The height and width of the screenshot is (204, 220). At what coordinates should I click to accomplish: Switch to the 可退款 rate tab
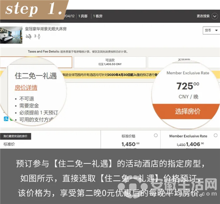click(x=110, y=62)
